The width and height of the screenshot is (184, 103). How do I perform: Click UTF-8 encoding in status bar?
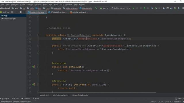[168, 102]
